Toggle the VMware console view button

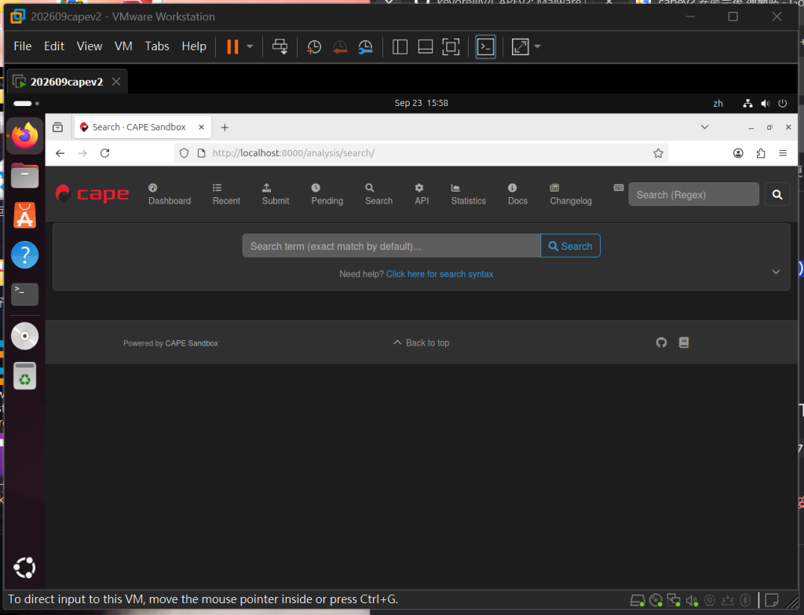[x=485, y=46]
